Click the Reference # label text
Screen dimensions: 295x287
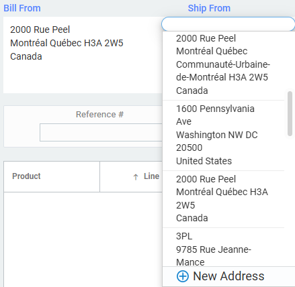99,115
